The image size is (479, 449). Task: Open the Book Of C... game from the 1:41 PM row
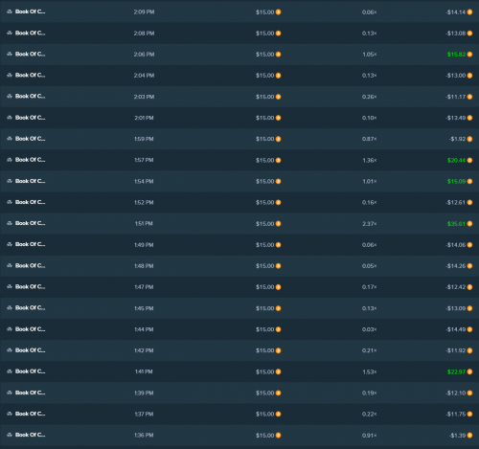[x=30, y=371]
